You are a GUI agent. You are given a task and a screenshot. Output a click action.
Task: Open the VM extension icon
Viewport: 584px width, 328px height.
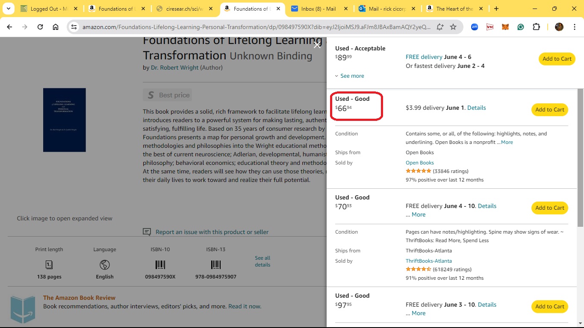click(490, 27)
